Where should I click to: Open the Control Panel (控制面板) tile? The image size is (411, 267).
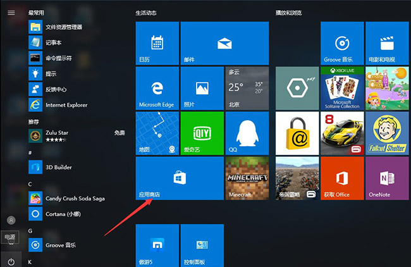click(202, 245)
